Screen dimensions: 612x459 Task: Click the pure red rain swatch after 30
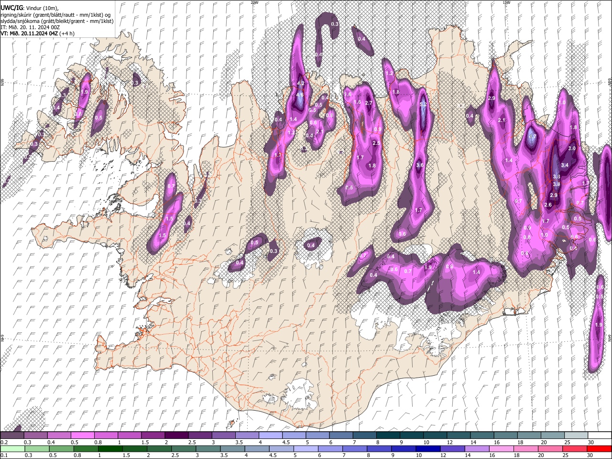click(x=599, y=448)
